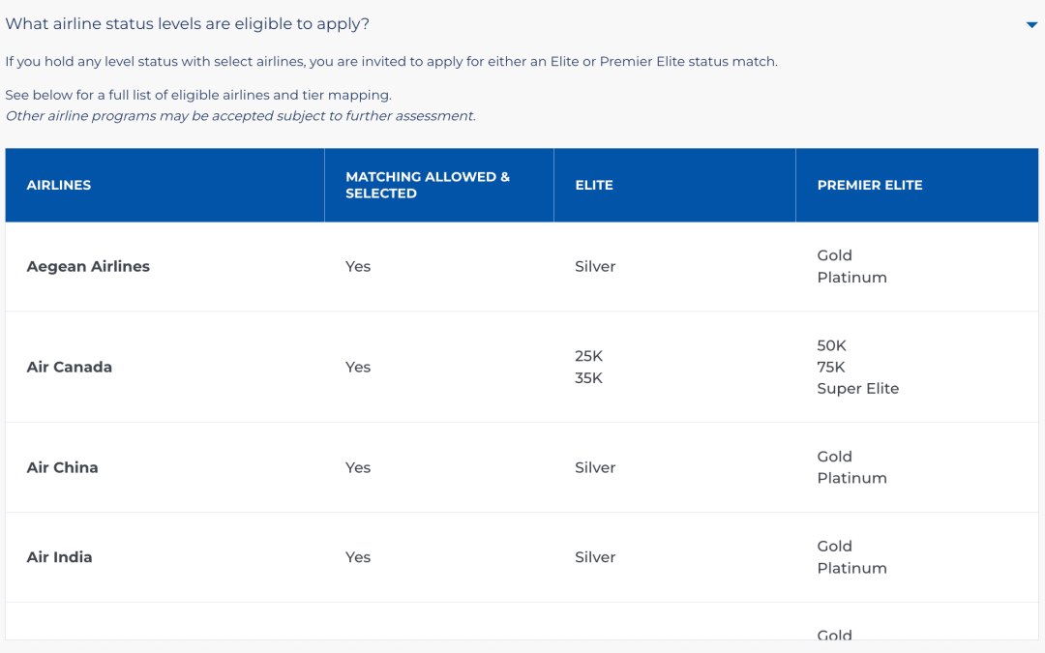Viewport: 1045px width, 653px height.
Task: Click Super Elite in the Air Canada row
Action: pos(857,389)
